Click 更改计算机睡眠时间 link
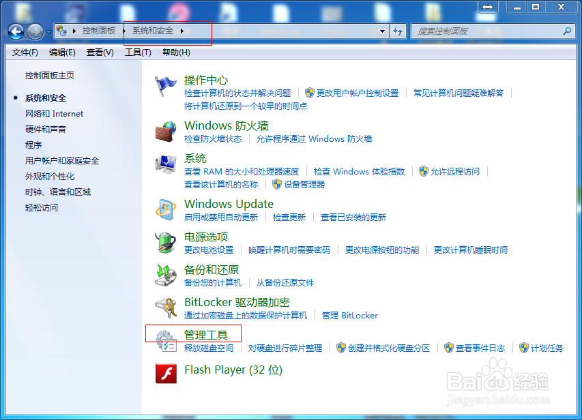This screenshot has height=420, width=582. [x=471, y=250]
